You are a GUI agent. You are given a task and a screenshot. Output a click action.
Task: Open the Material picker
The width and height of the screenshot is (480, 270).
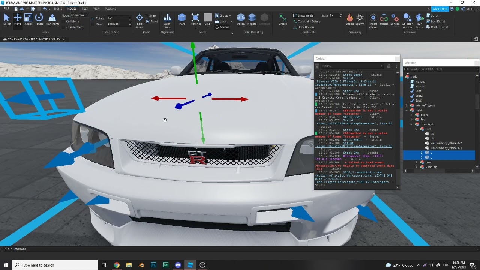[x=195, y=19]
